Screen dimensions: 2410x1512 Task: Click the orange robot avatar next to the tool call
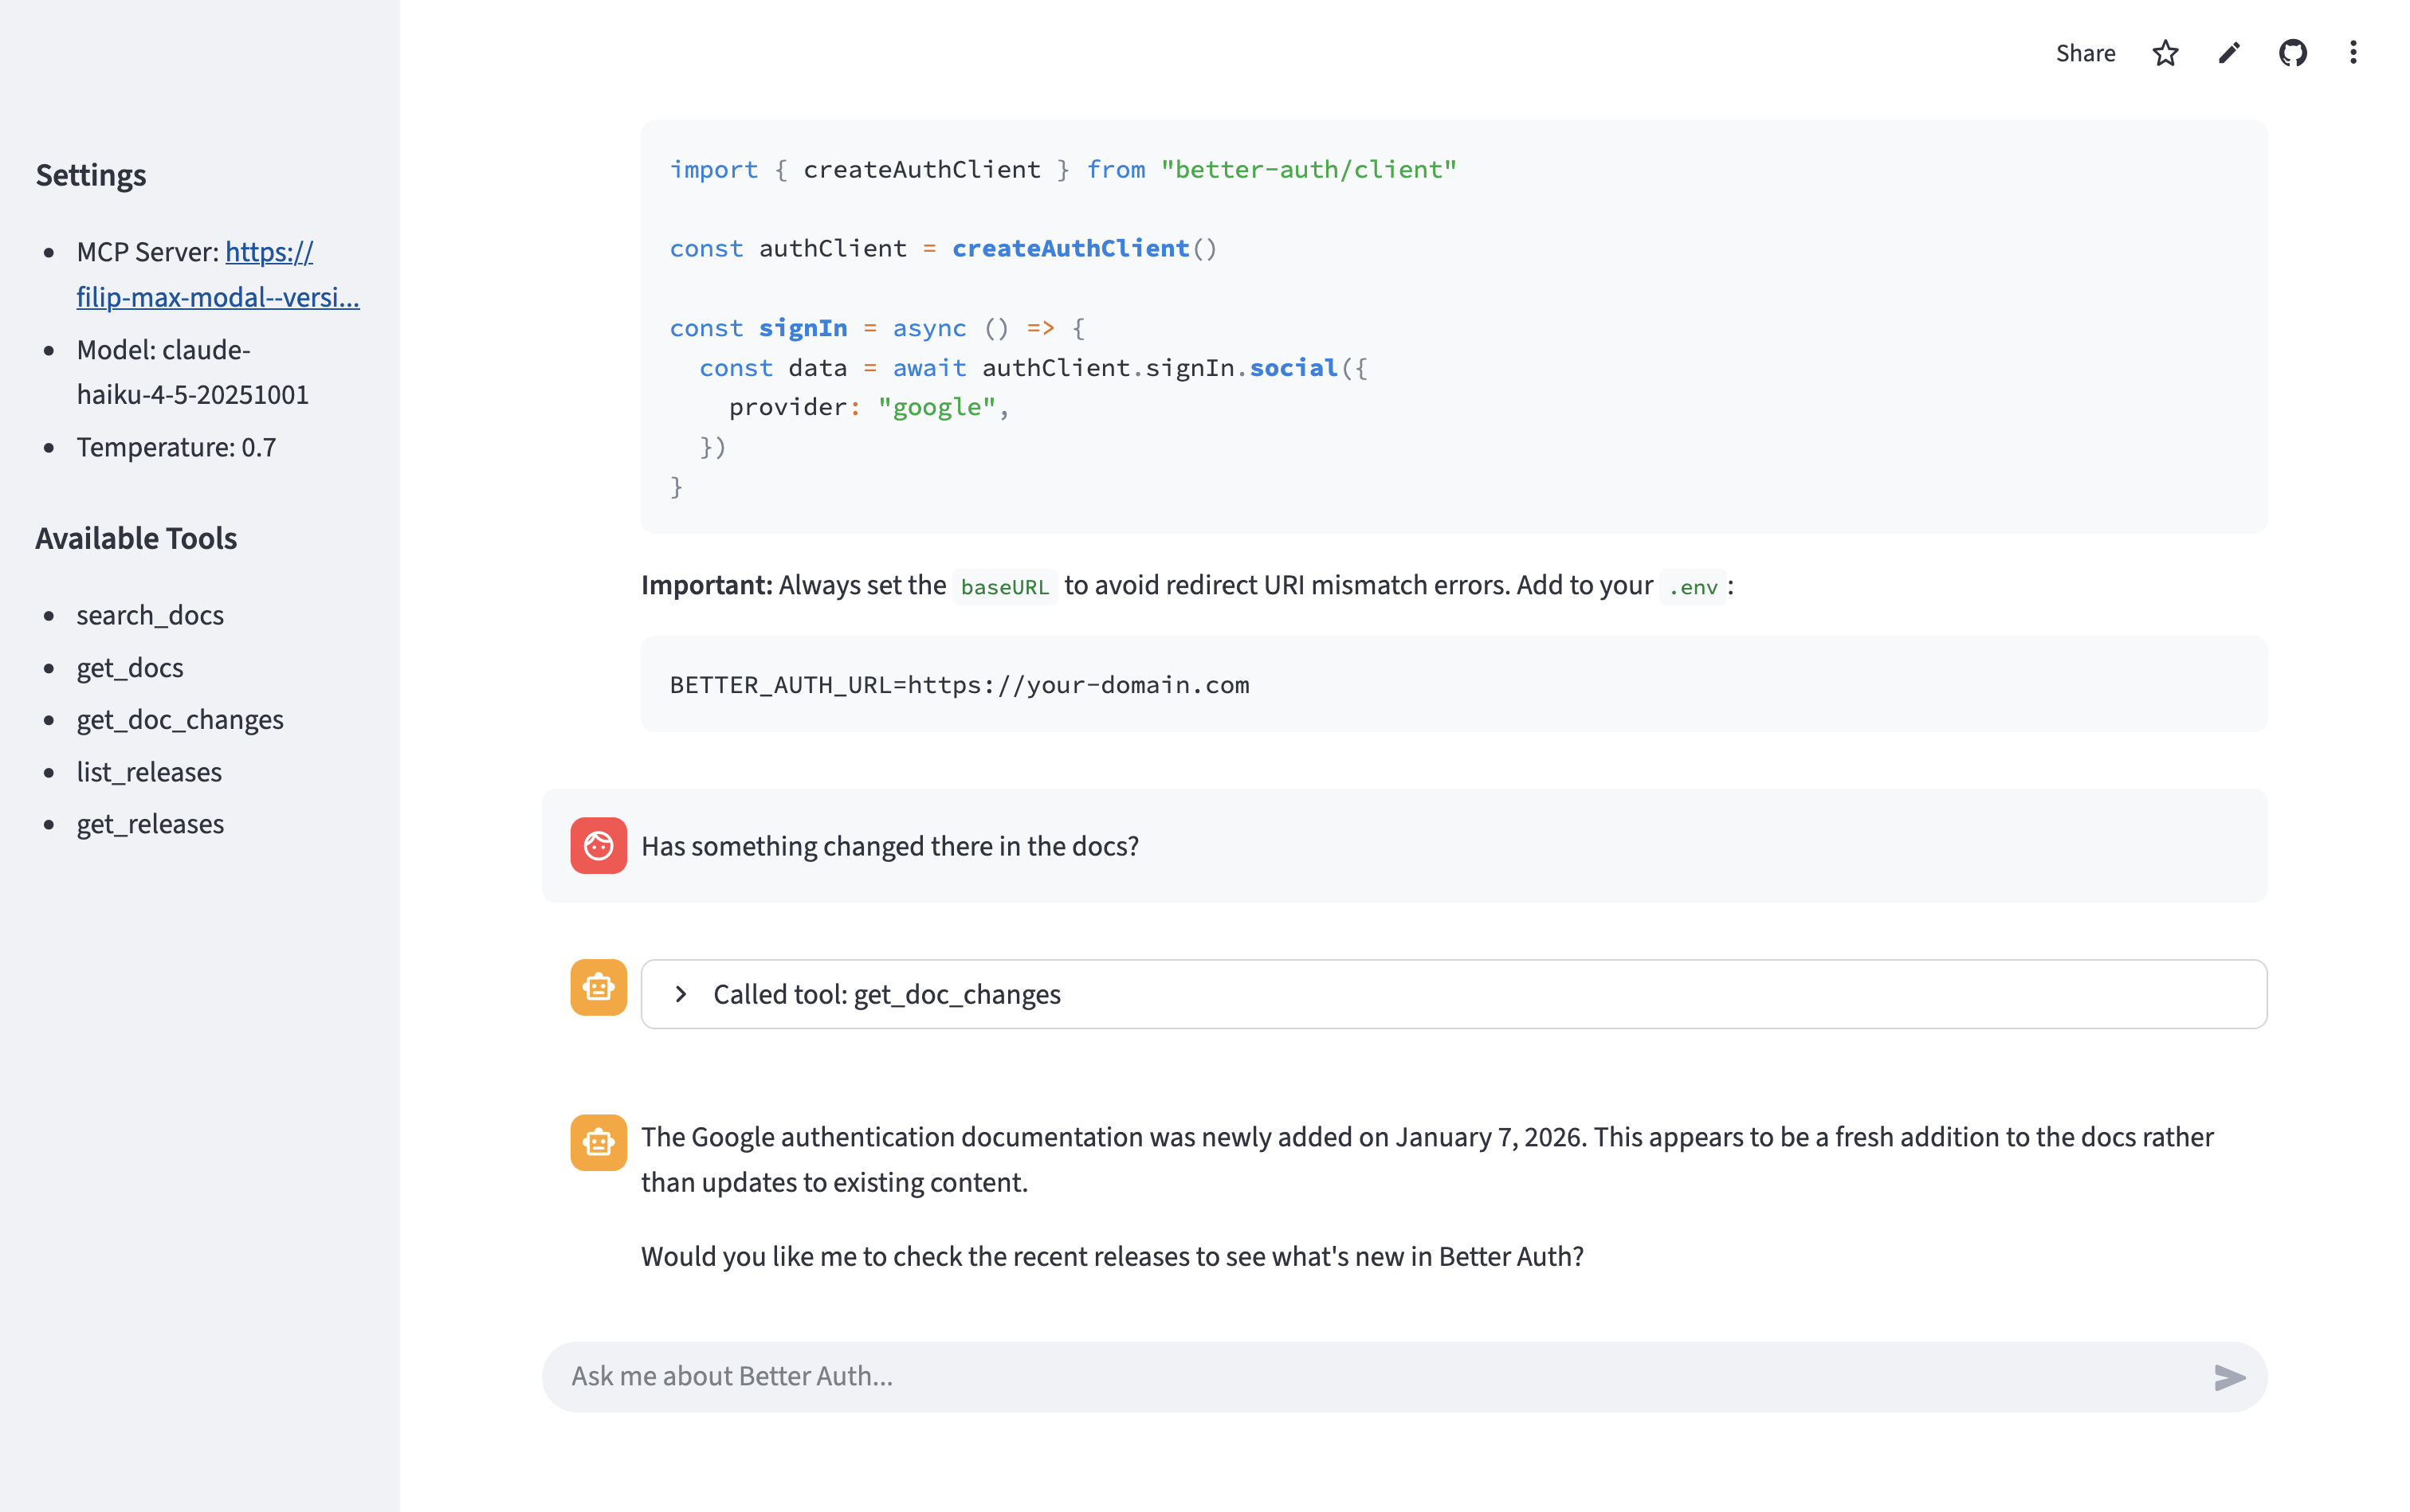(x=597, y=988)
